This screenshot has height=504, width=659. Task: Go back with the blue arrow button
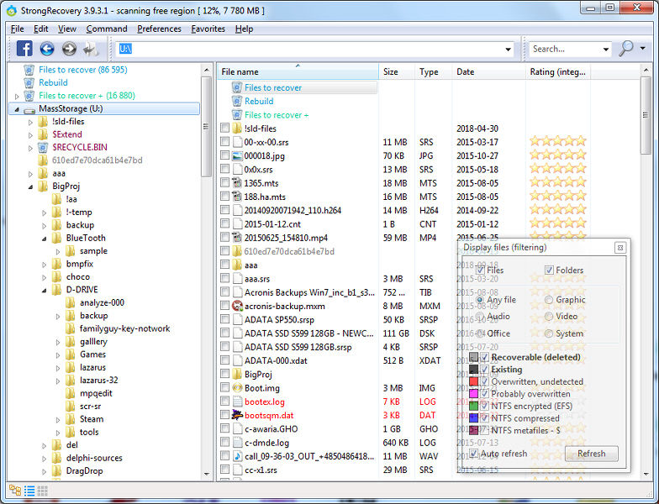(x=47, y=49)
